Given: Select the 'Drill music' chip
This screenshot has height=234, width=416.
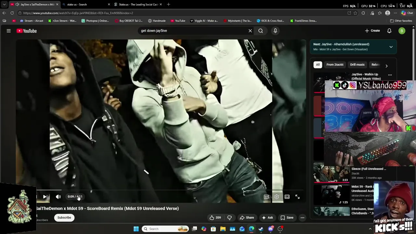Looking at the screenshot, I should (x=357, y=65).
